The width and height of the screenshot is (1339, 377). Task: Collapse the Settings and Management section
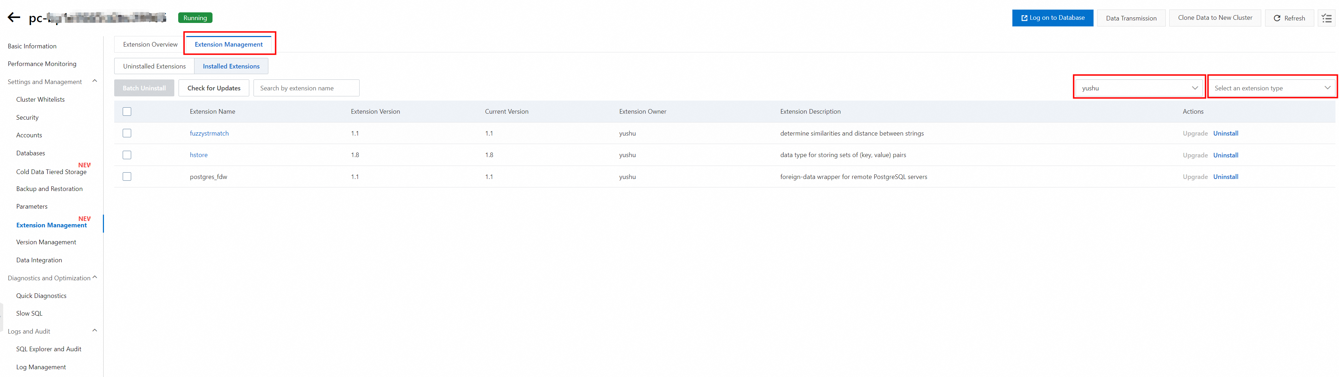[x=95, y=81]
